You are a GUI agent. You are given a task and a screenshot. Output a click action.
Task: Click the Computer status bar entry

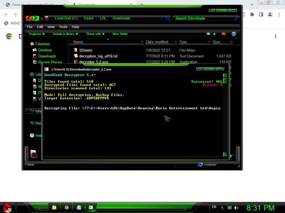[207, 164]
